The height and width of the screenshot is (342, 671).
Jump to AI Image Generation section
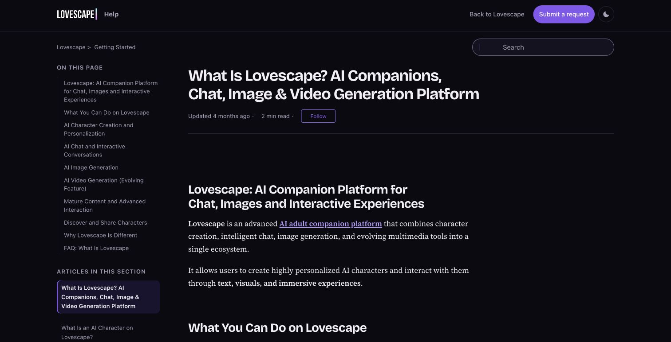pos(91,167)
